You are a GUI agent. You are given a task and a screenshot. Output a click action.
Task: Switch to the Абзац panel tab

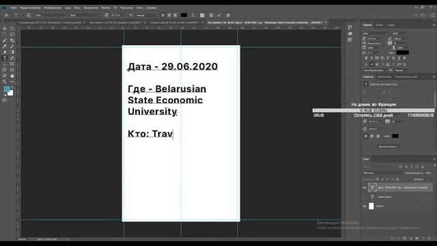[x=380, y=25]
